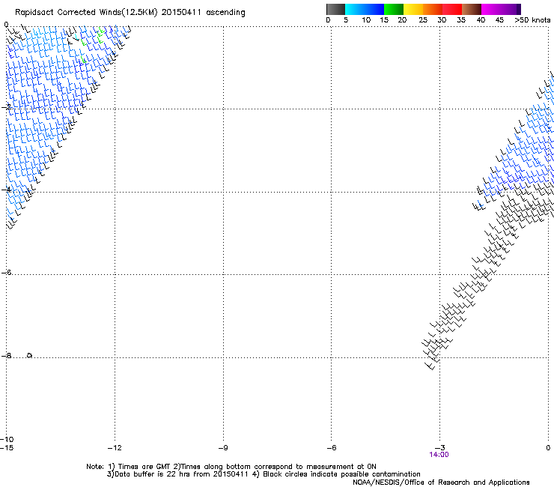
Task: Click the blue 5-15 knots legend swatch
Action: click(365, 9)
